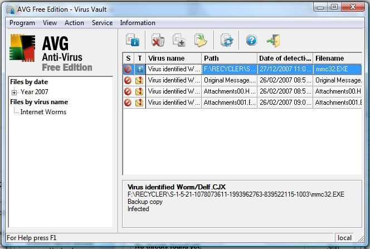Click the 26/02/2007 09:0 date cell
This screenshot has width=370, height=249.
285,102
